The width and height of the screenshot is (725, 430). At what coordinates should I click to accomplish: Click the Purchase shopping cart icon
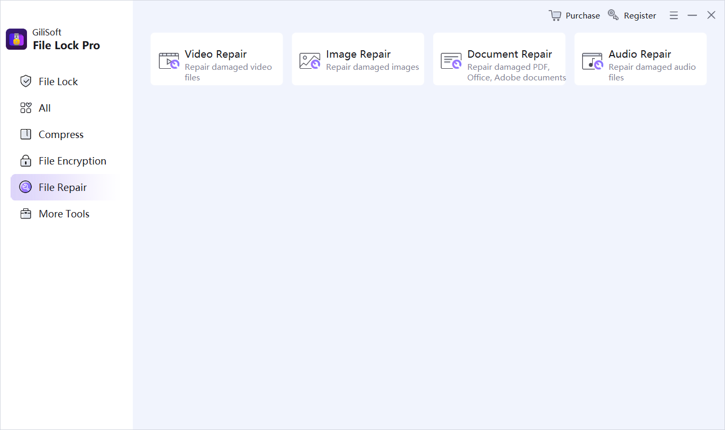(555, 15)
